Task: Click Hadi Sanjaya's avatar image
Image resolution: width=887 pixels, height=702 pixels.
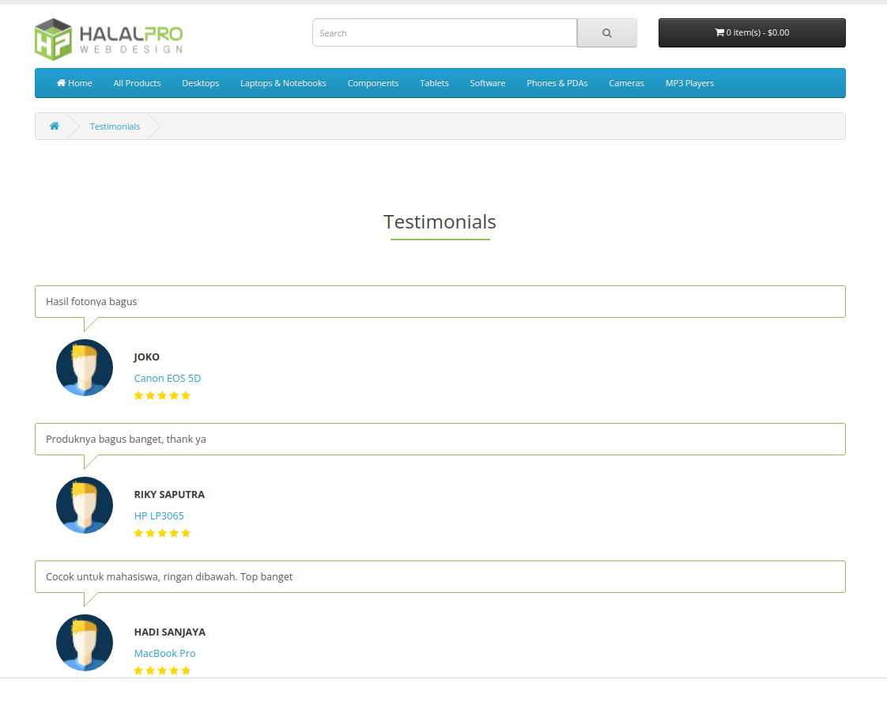Action: click(85, 643)
